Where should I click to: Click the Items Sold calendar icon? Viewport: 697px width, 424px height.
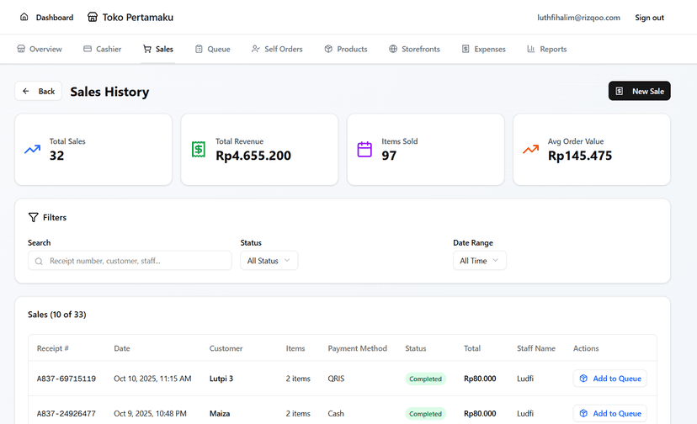364,150
